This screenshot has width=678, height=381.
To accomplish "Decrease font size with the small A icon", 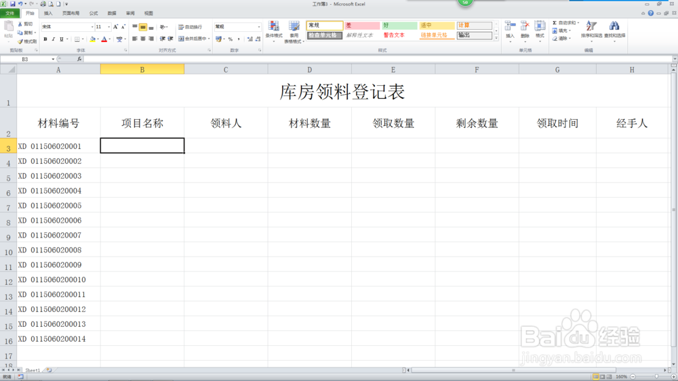I will pyautogui.click(x=123, y=27).
